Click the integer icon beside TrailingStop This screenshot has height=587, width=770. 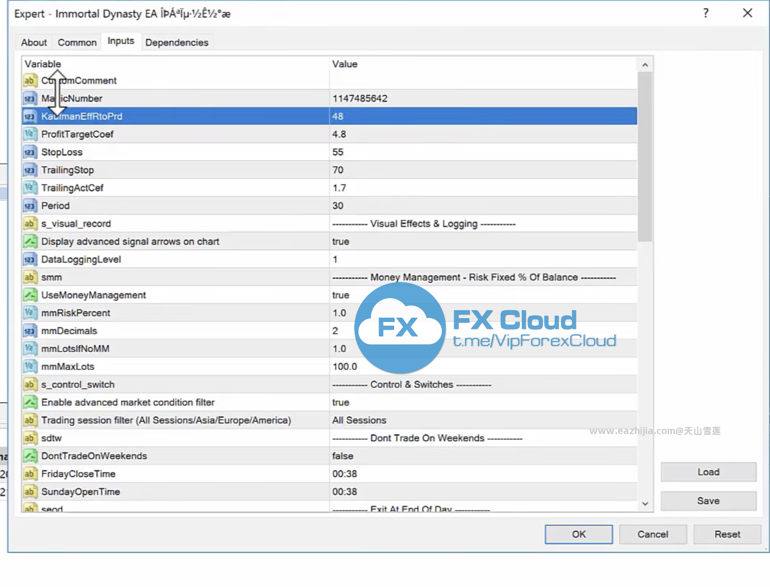point(30,170)
